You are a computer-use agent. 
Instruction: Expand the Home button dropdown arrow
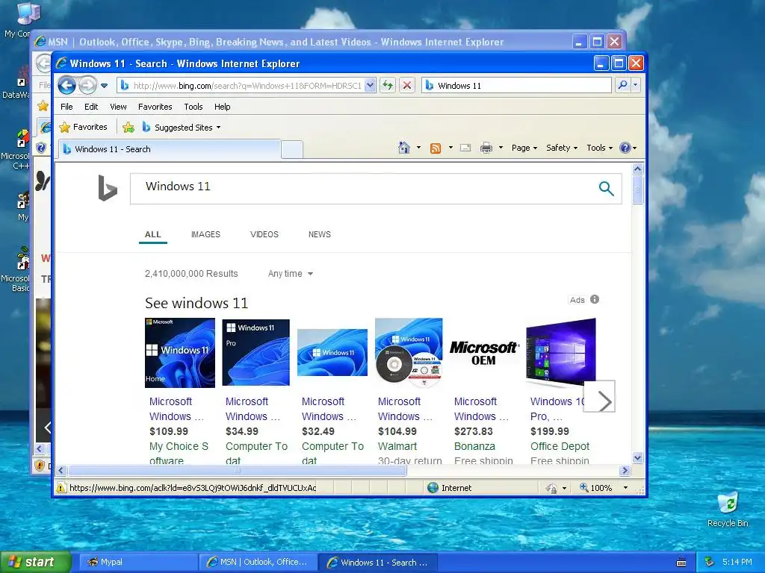click(x=418, y=148)
